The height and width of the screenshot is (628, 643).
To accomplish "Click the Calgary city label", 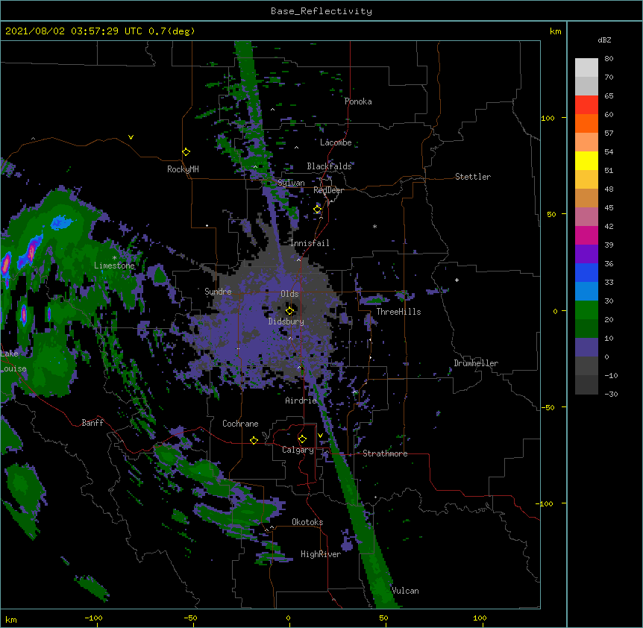I will 298,450.
